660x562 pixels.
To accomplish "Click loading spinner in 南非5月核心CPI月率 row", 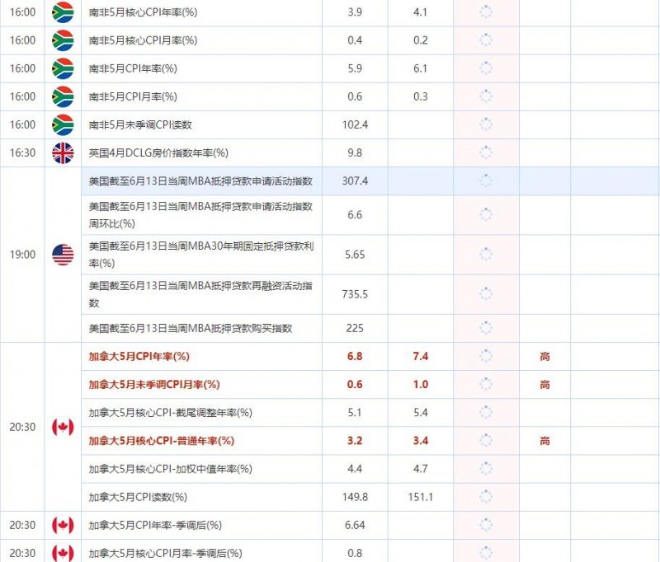I will [x=486, y=40].
